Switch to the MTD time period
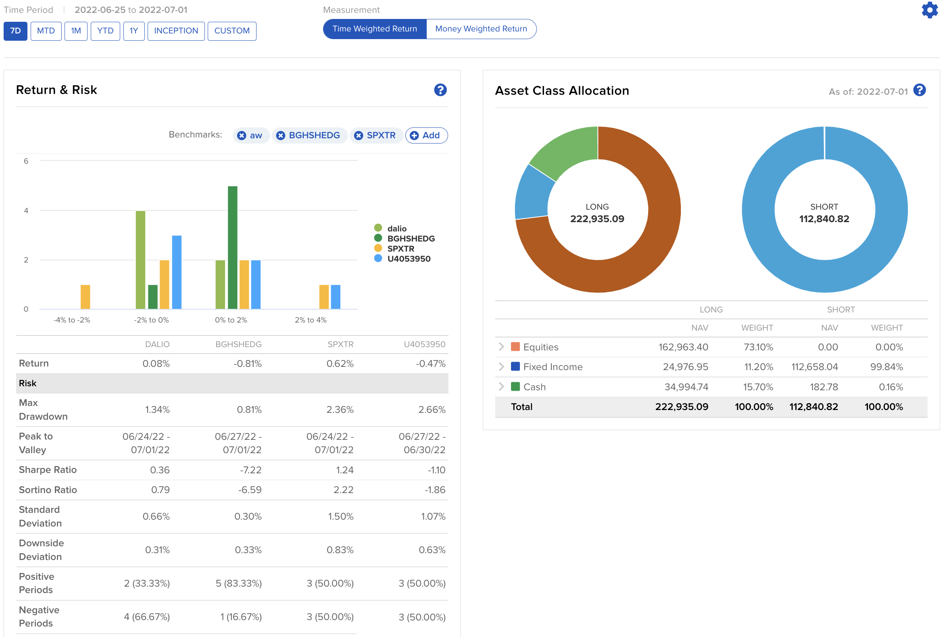 coord(46,31)
